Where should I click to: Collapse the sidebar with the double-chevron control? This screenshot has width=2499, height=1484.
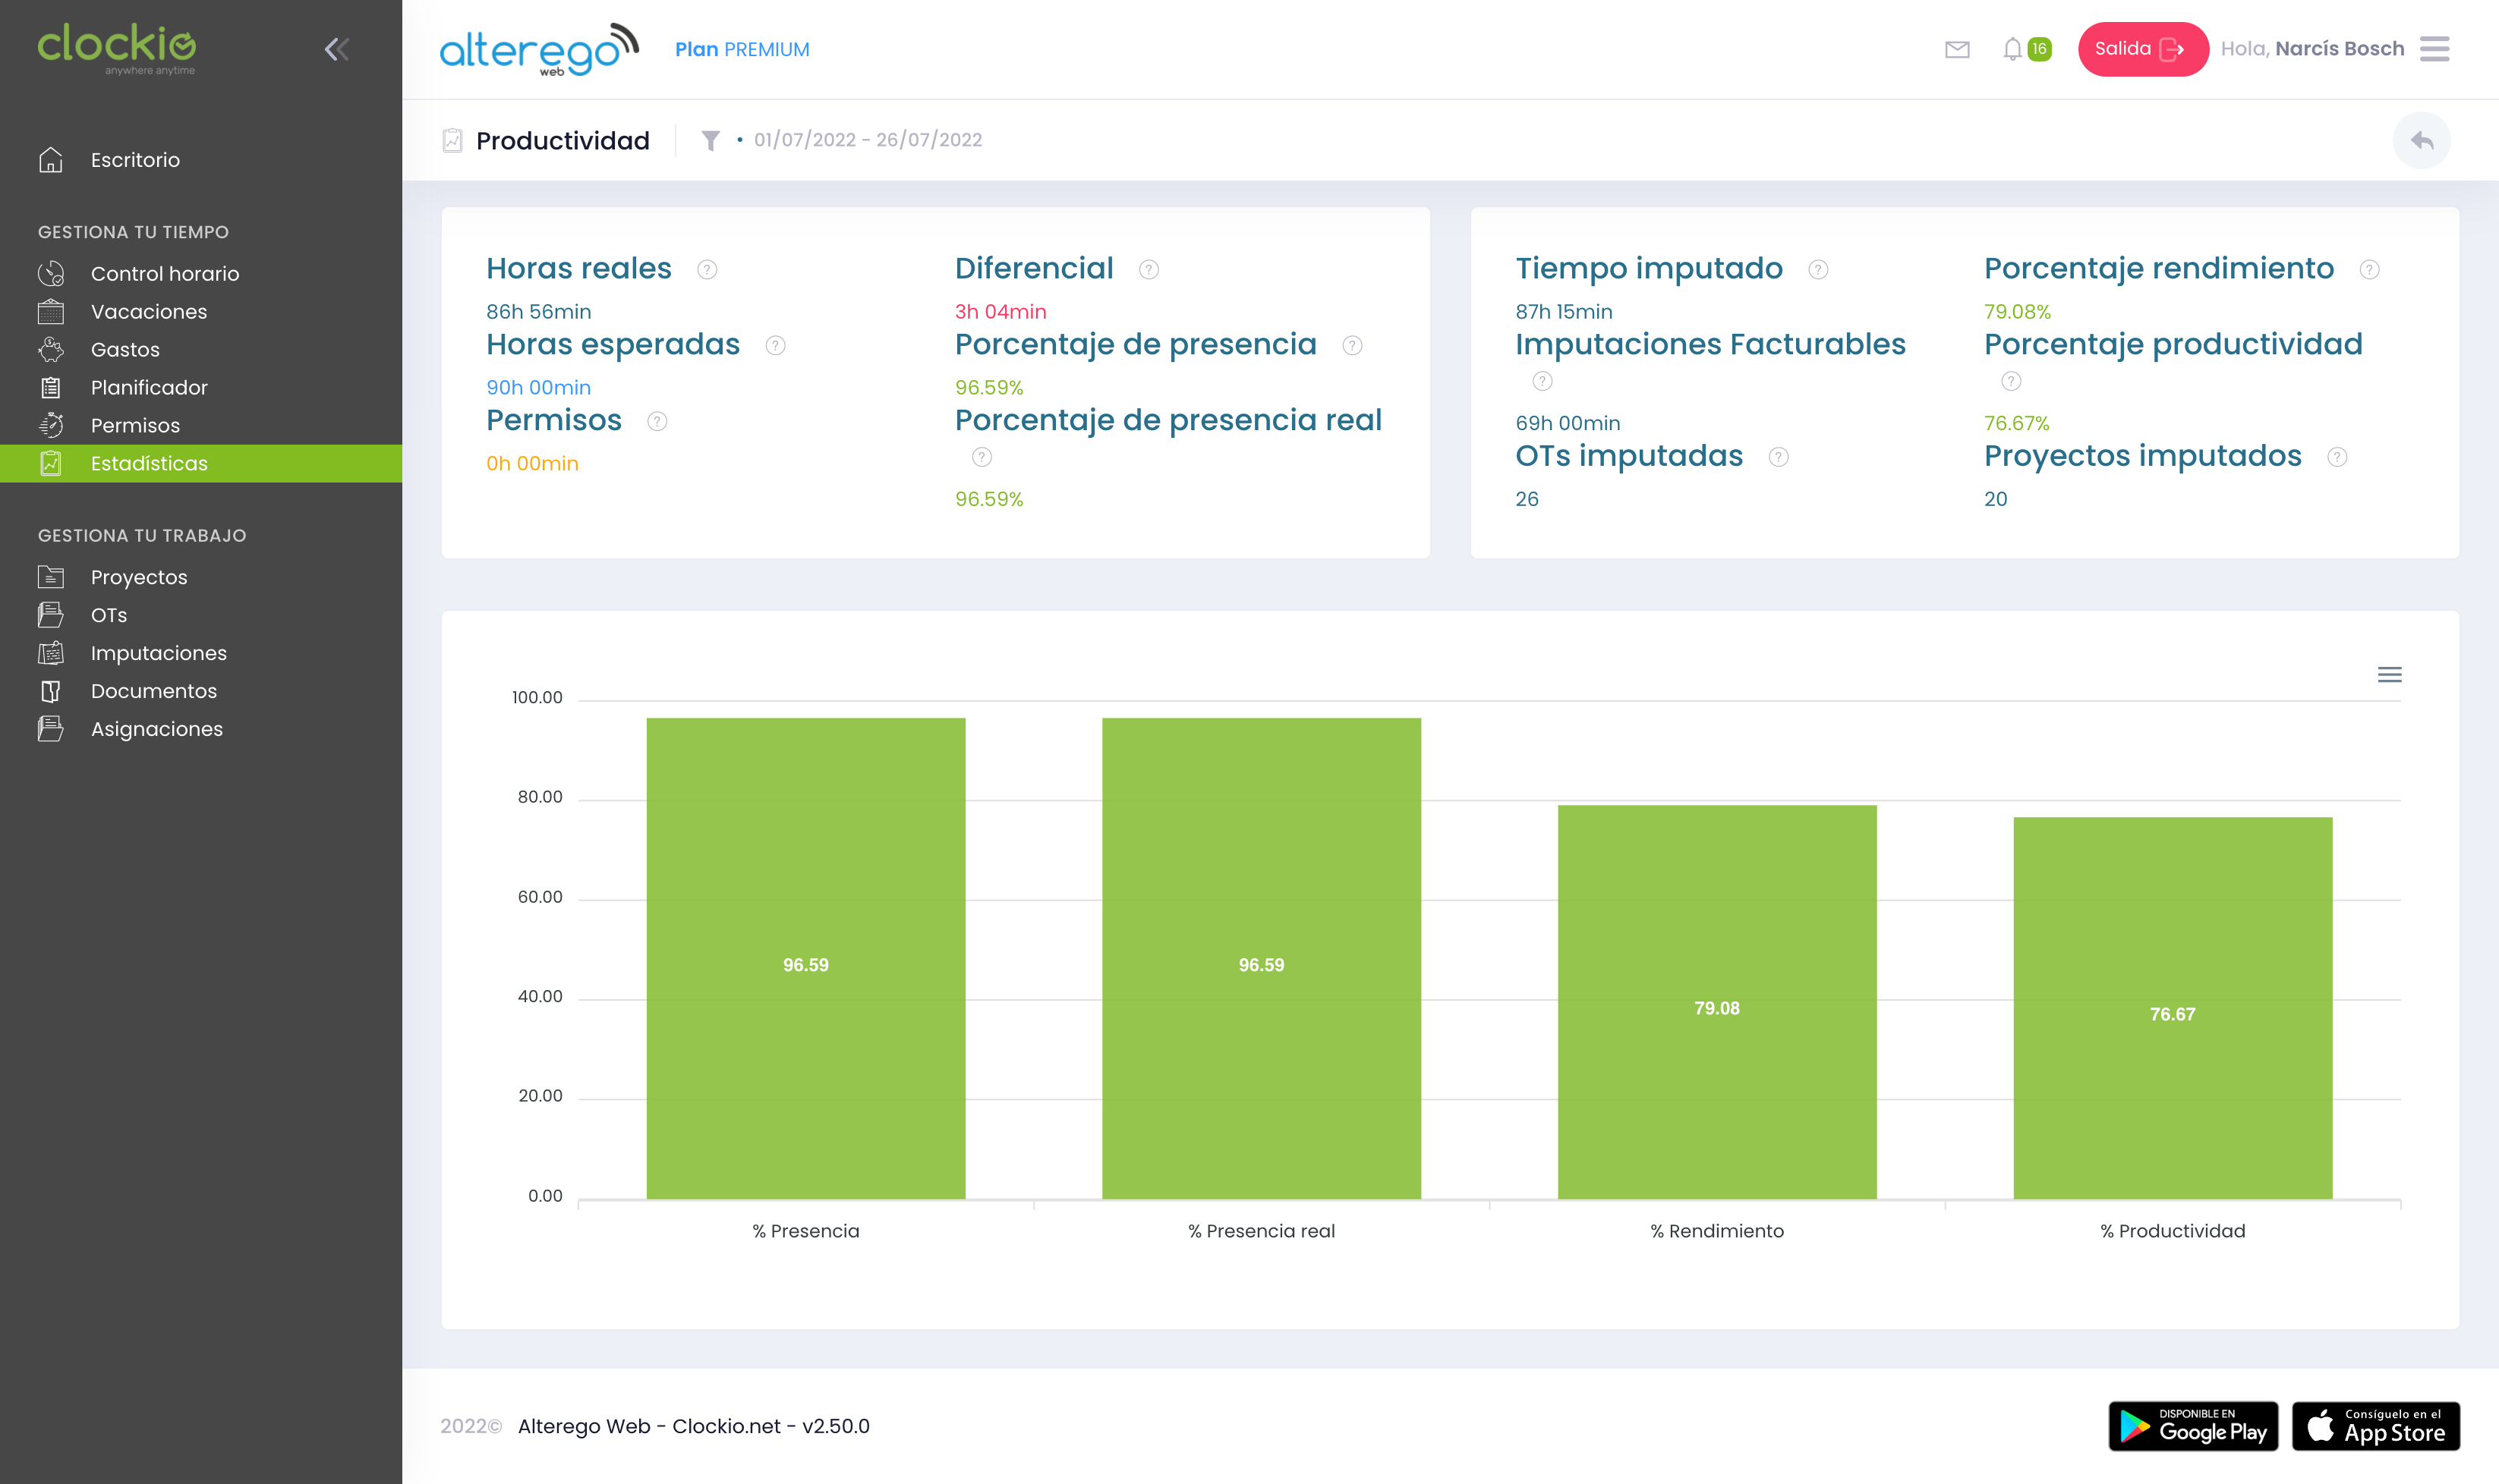pos(336,48)
